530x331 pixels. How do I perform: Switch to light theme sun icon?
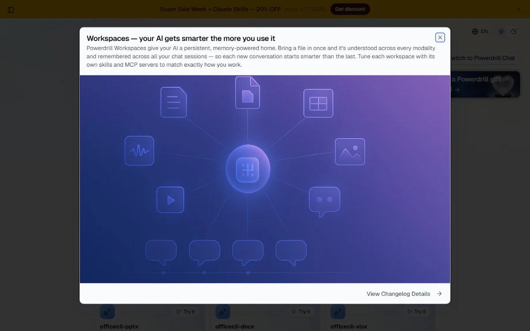point(501,31)
